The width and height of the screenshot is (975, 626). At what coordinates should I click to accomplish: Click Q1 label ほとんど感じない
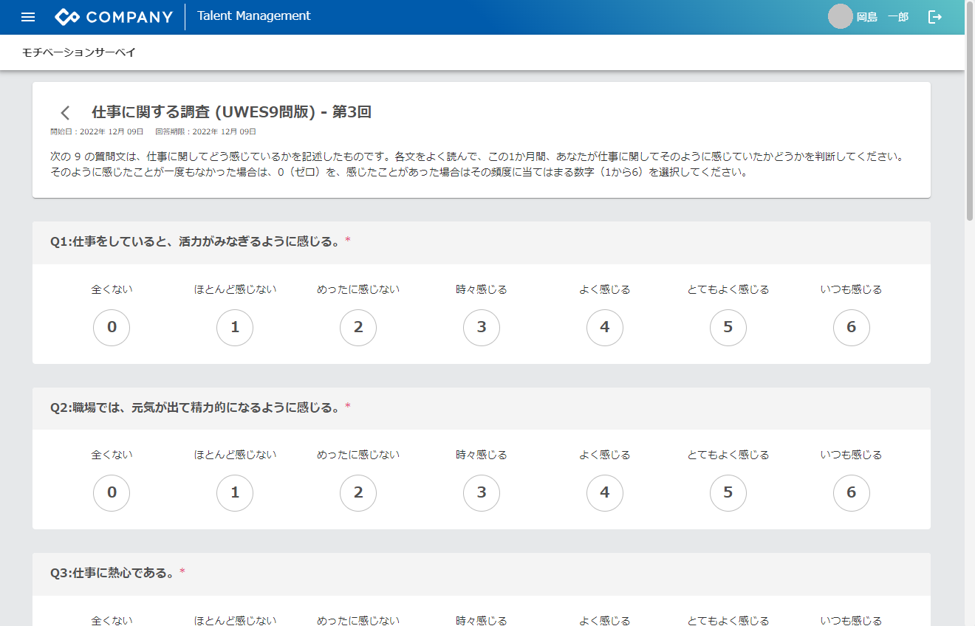click(236, 289)
